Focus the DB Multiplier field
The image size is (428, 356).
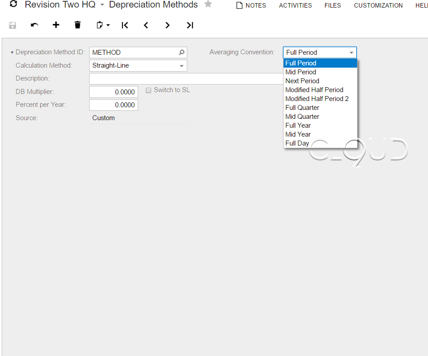pyautogui.click(x=114, y=92)
